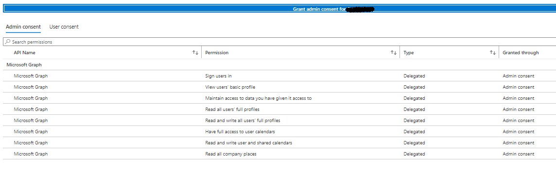Focus the Search permissions field
The image size is (556, 187).
click(279, 42)
